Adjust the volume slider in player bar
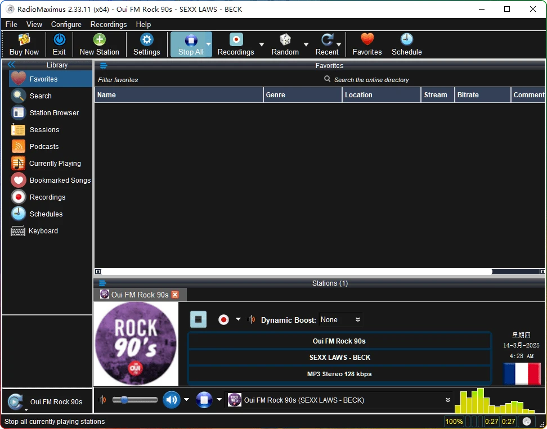Image resolution: width=547 pixels, height=429 pixels. click(134, 400)
